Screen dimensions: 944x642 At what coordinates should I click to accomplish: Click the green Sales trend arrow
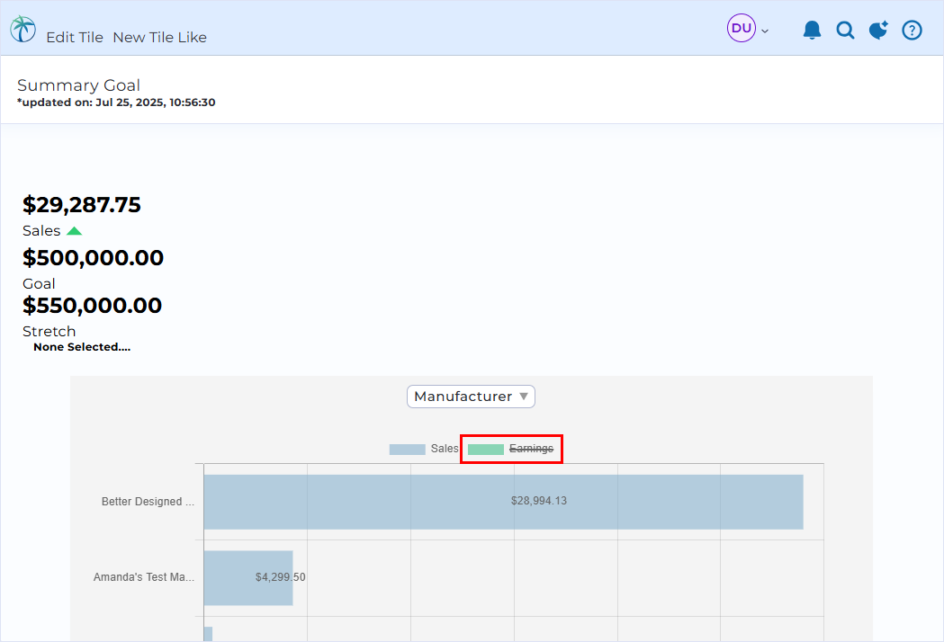[74, 230]
